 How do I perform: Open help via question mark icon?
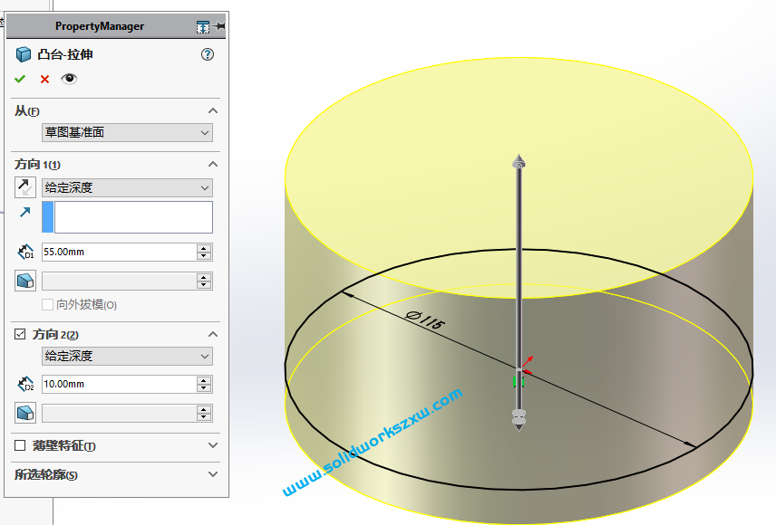(x=207, y=54)
